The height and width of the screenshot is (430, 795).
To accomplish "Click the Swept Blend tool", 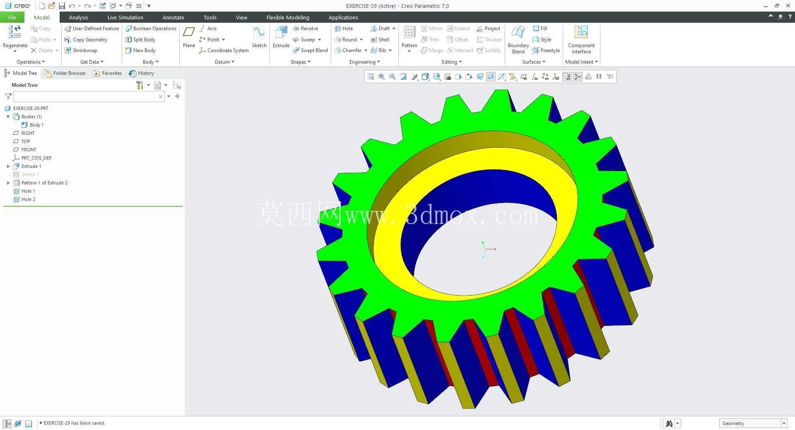I will 310,50.
